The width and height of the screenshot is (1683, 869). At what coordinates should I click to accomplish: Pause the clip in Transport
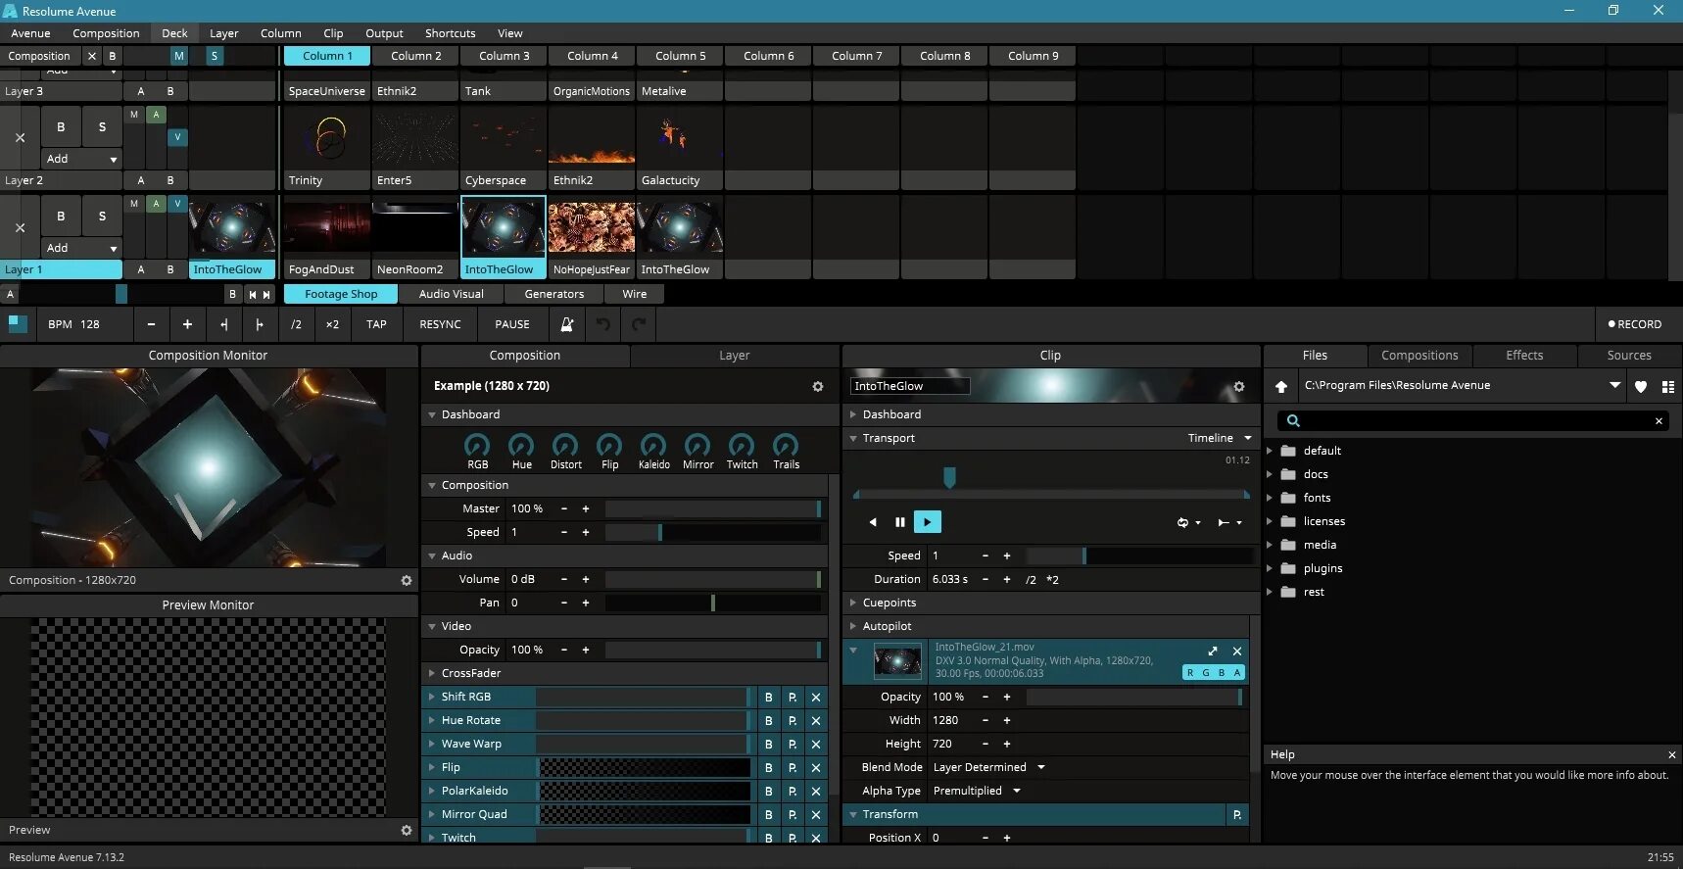[899, 522]
